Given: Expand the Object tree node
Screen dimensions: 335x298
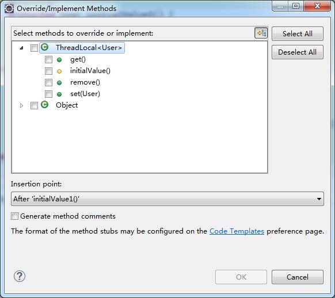Looking at the screenshot, I should coord(21,105).
